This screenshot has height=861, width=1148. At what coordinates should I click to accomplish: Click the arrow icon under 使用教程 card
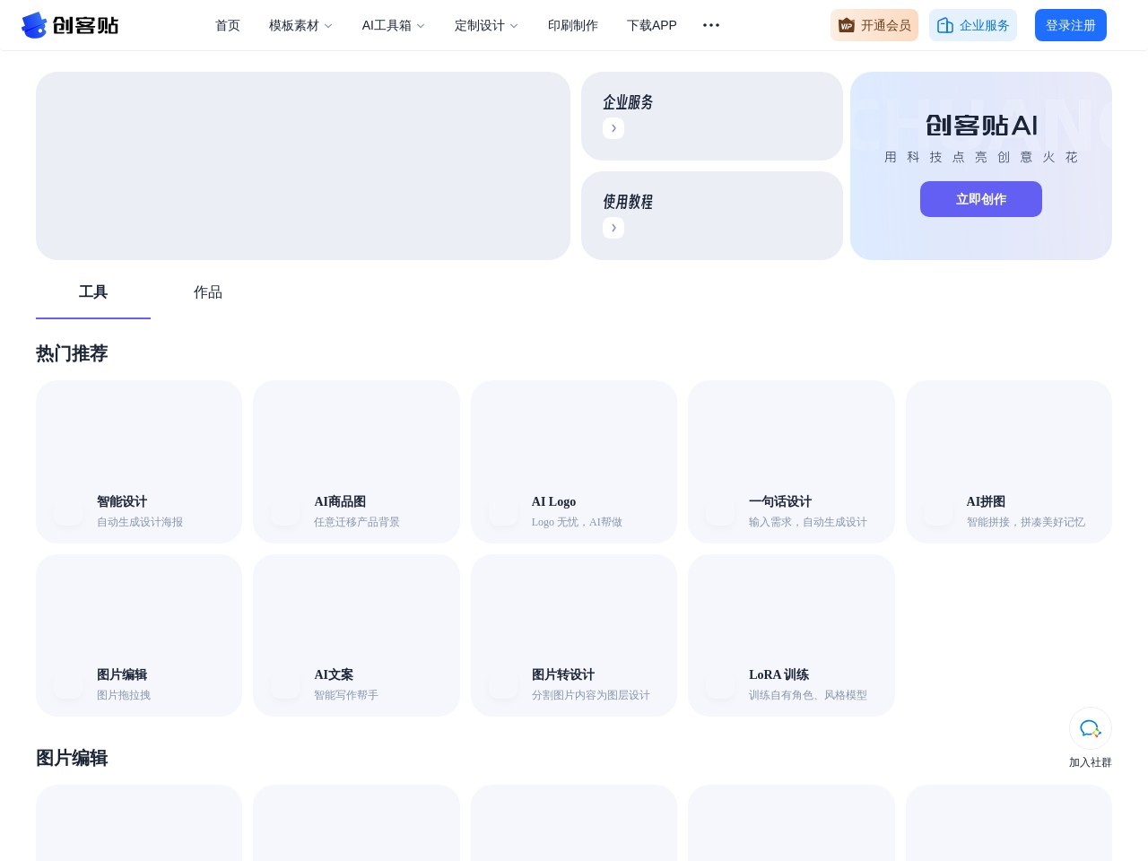pos(613,228)
